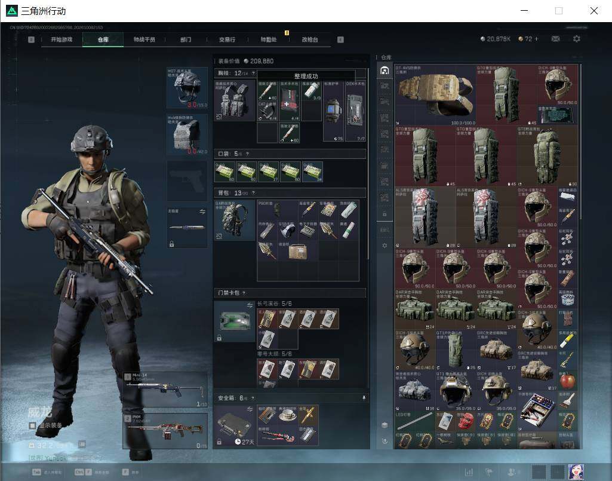The width and height of the screenshot is (612, 481).
Task: Select the red mask item in warehouse
Action: pyautogui.click(x=465, y=421)
